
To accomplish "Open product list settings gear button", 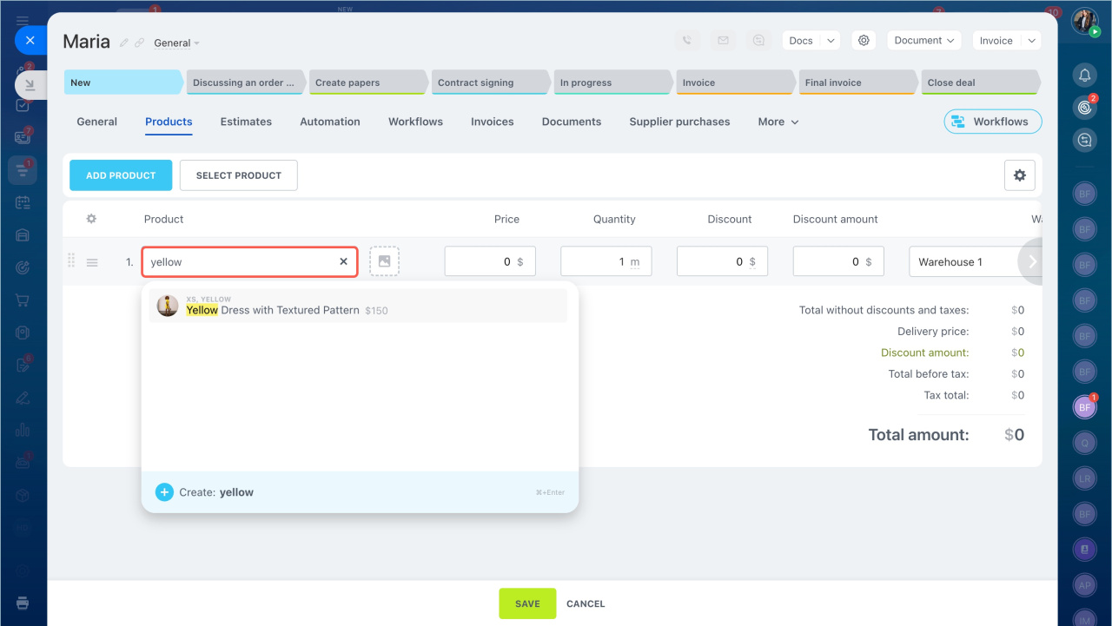I will click(x=1019, y=175).
